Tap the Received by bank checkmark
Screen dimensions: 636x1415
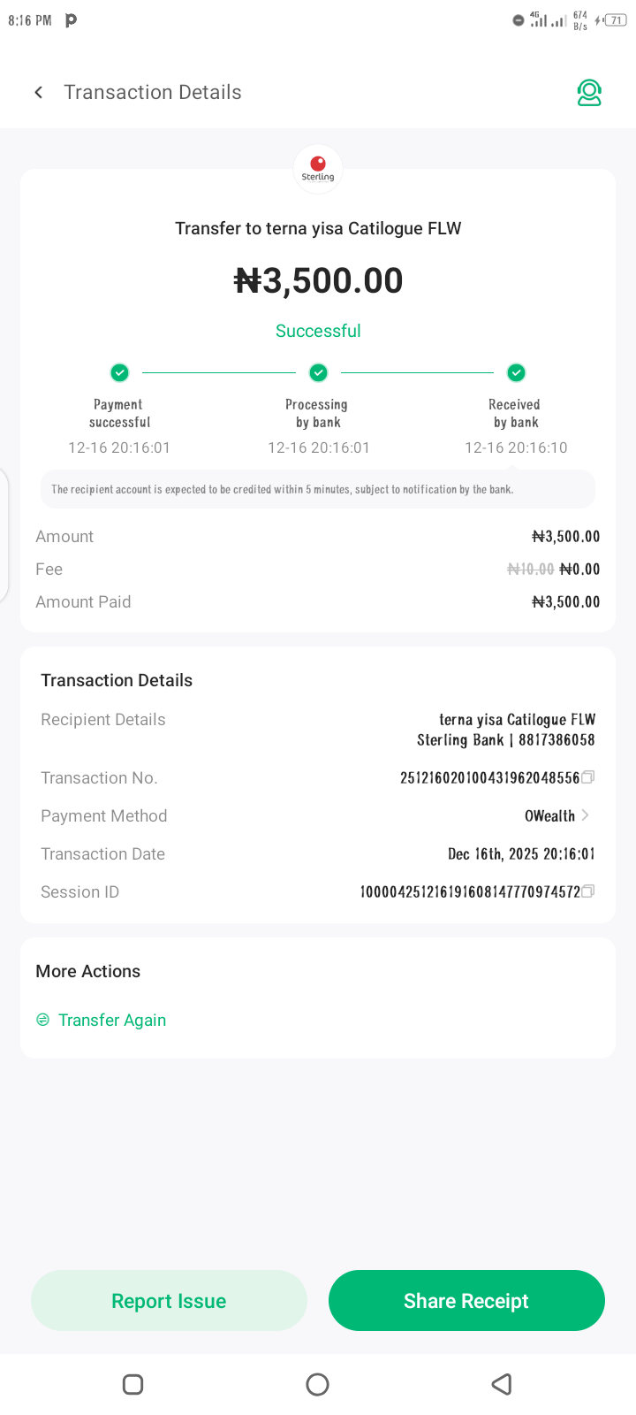coord(516,372)
